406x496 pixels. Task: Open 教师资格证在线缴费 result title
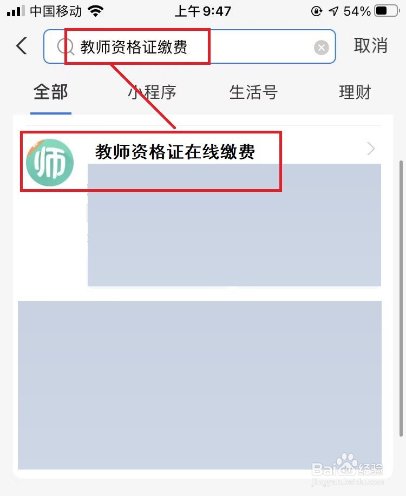[175, 151]
